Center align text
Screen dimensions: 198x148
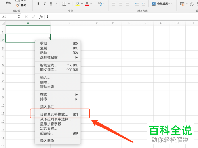(120, 4)
